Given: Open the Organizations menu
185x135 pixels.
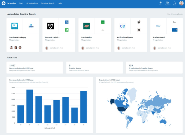Looking at the screenshot, I should 32,3.
